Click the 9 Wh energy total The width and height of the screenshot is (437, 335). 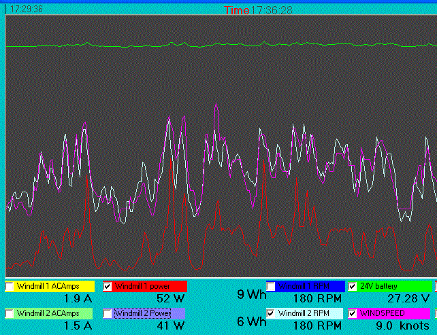click(251, 295)
